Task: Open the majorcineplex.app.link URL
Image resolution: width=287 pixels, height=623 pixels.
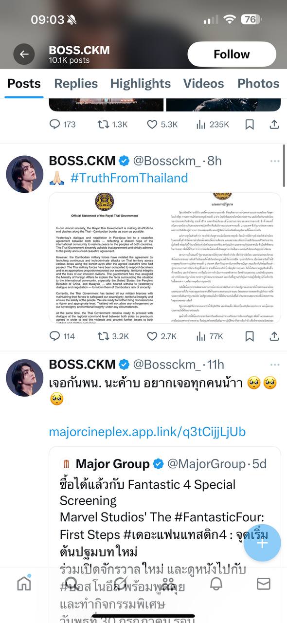Action: point(147,432)
